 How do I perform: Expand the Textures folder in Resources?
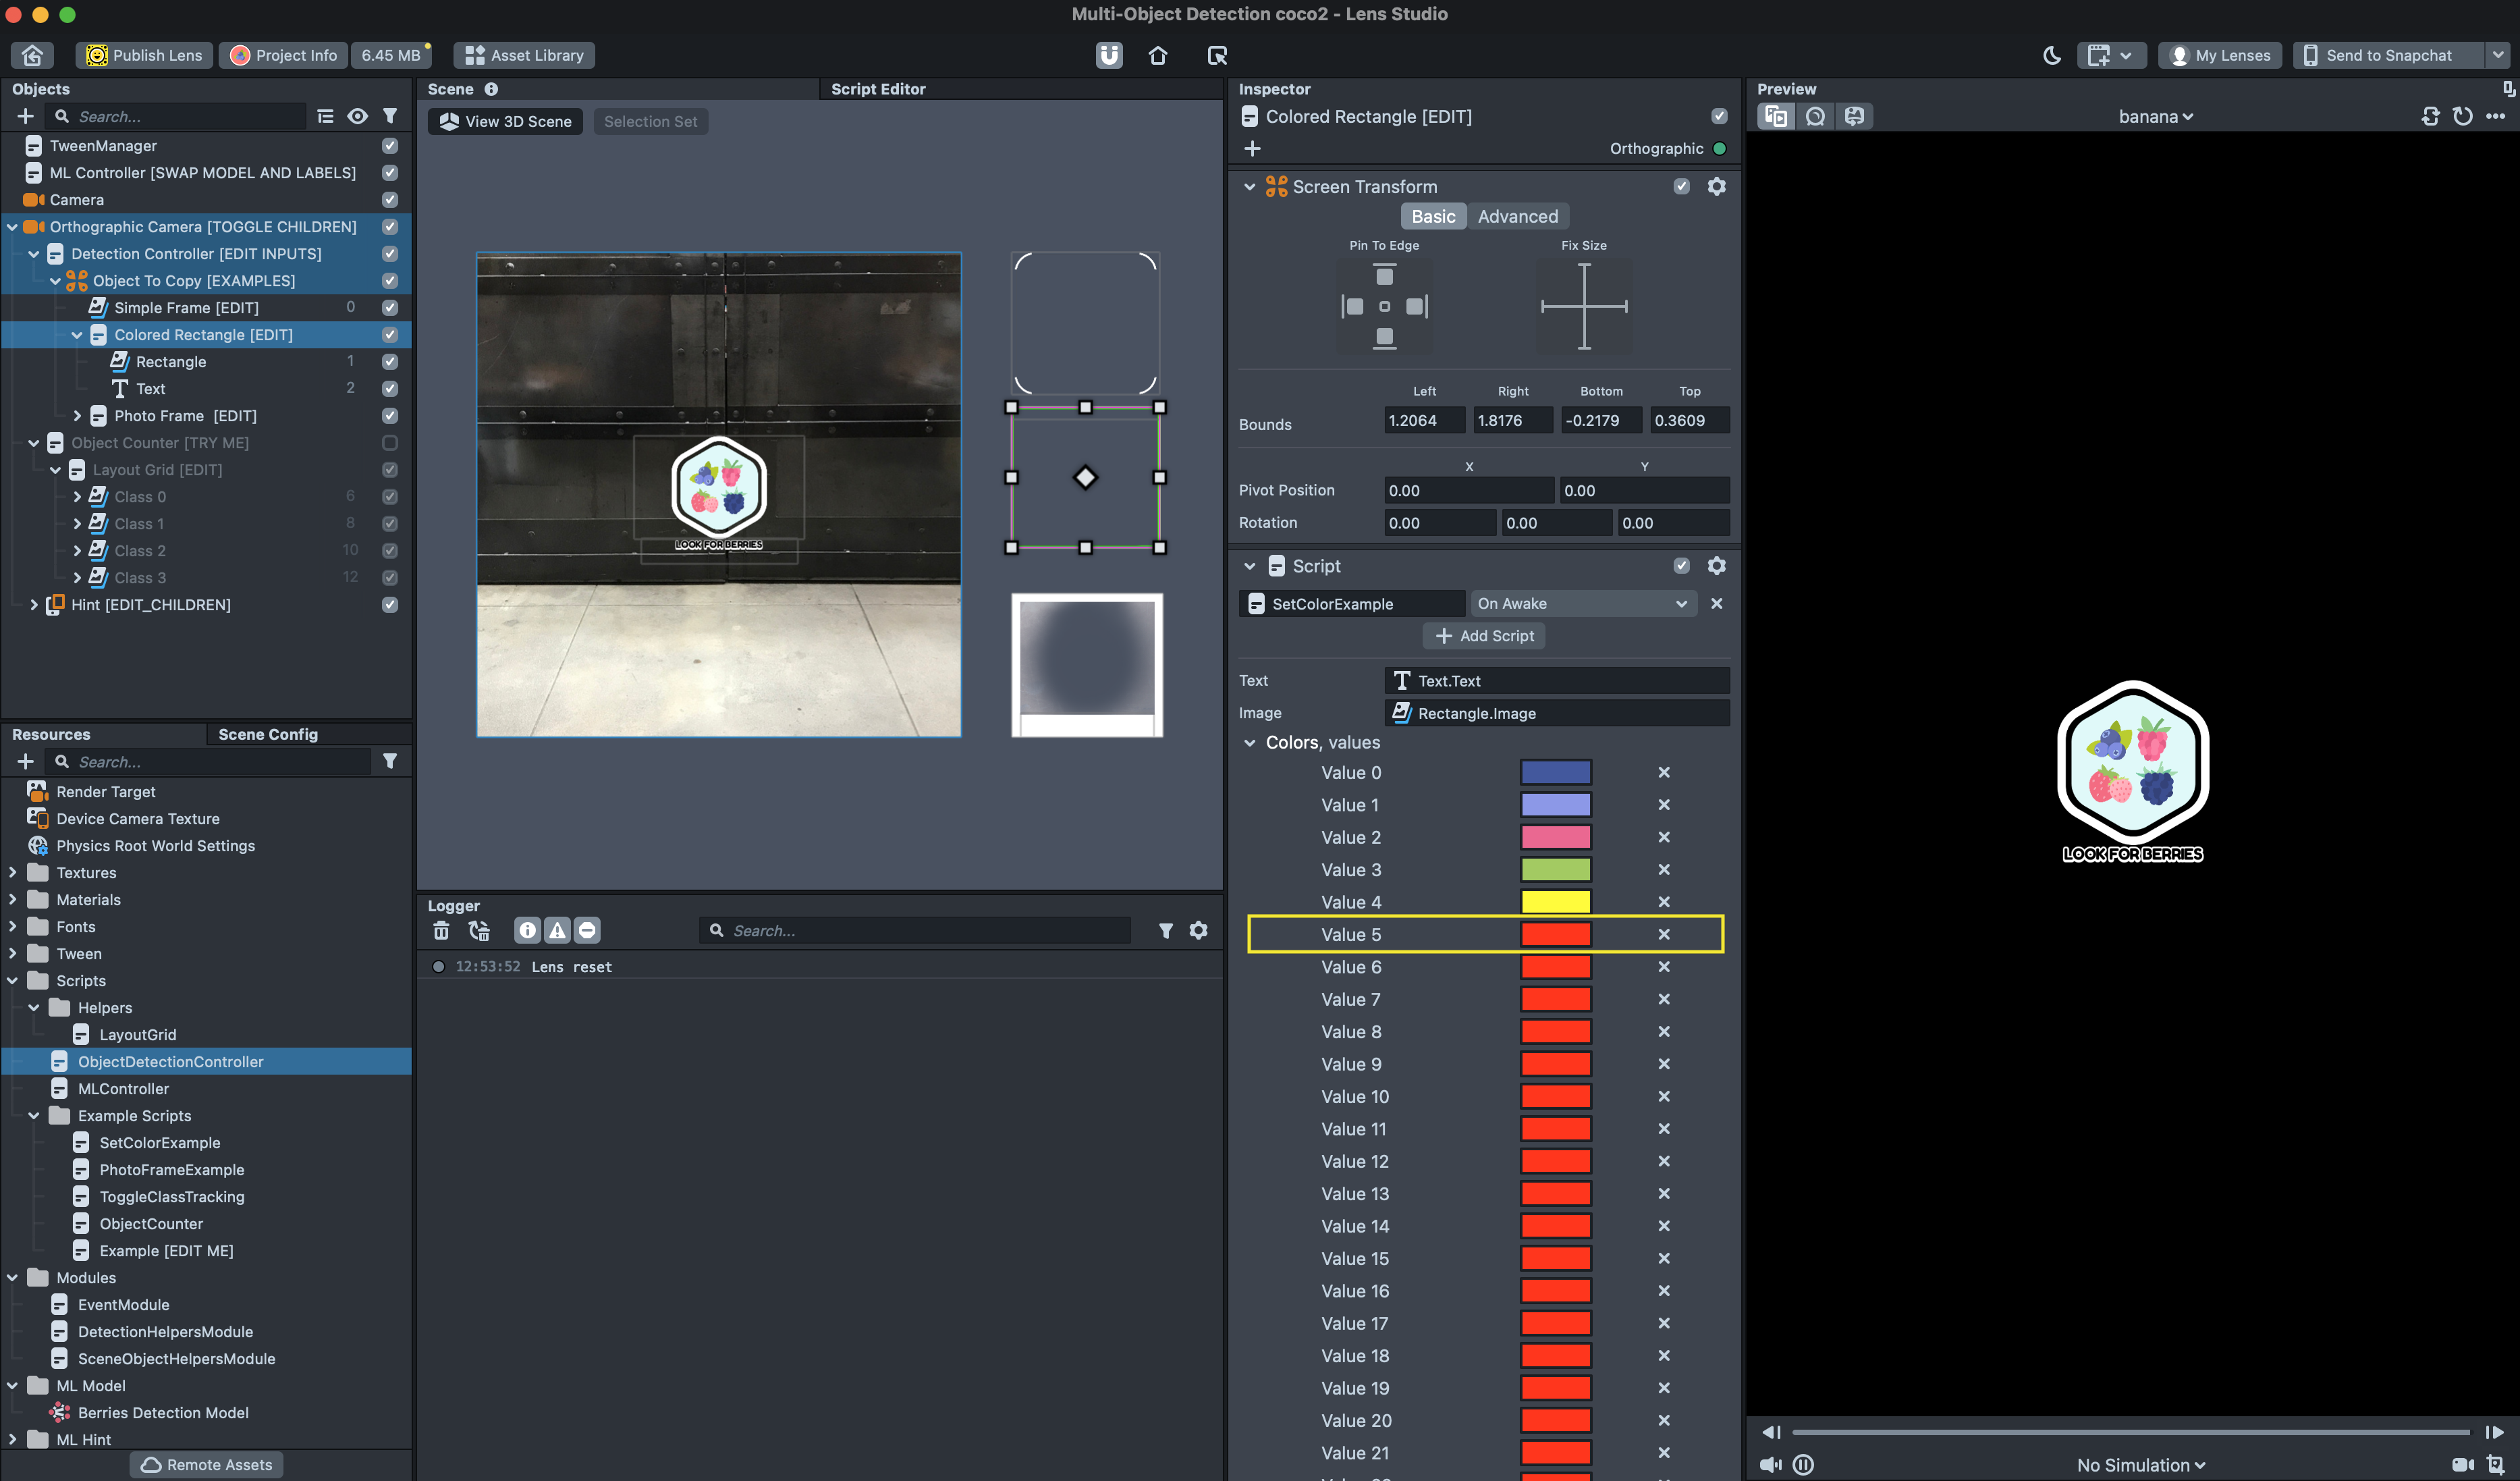click(12, 872)
